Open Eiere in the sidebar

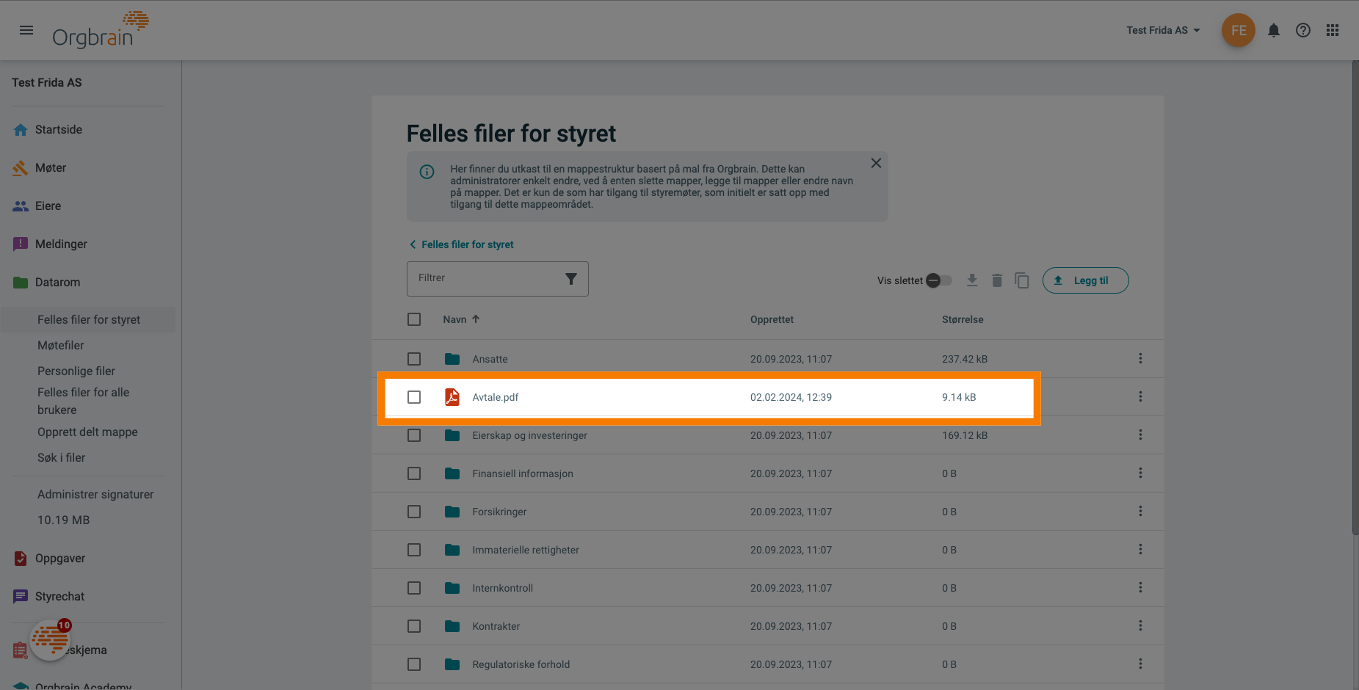tap(48, 206)
